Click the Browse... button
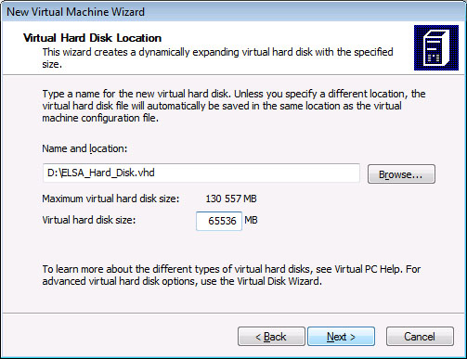The image size is (467, 359). click(x=401, y=174)
